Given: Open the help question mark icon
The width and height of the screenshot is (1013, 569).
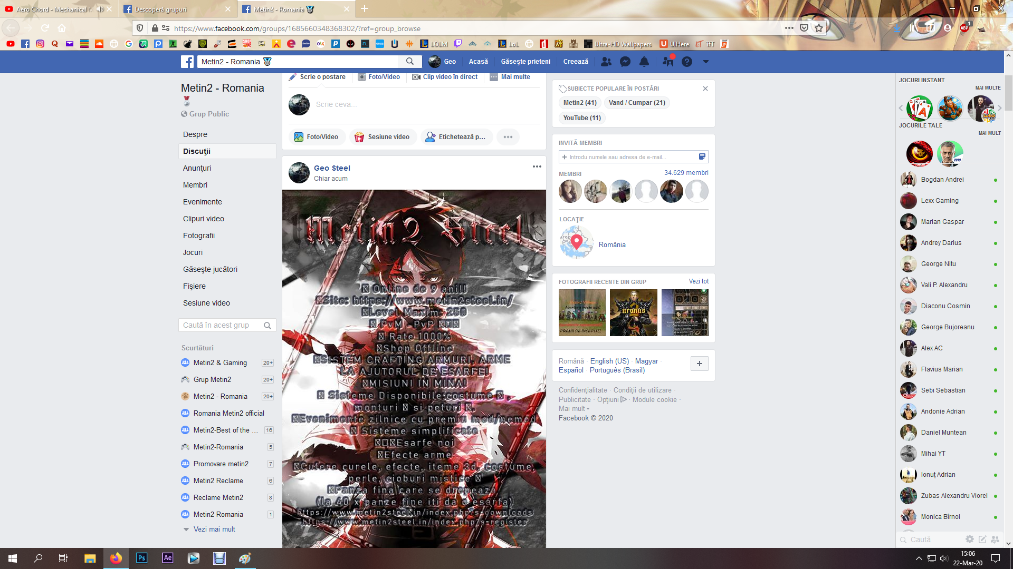Looking at the screenshot, I should tap(686, 62).
